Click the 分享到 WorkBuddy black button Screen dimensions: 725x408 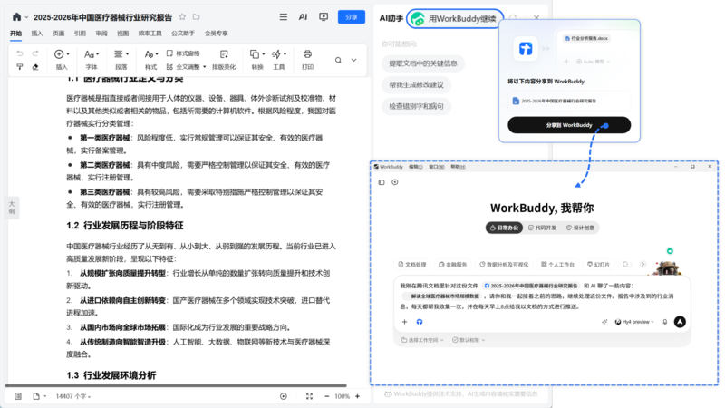(x=569, y=125)
